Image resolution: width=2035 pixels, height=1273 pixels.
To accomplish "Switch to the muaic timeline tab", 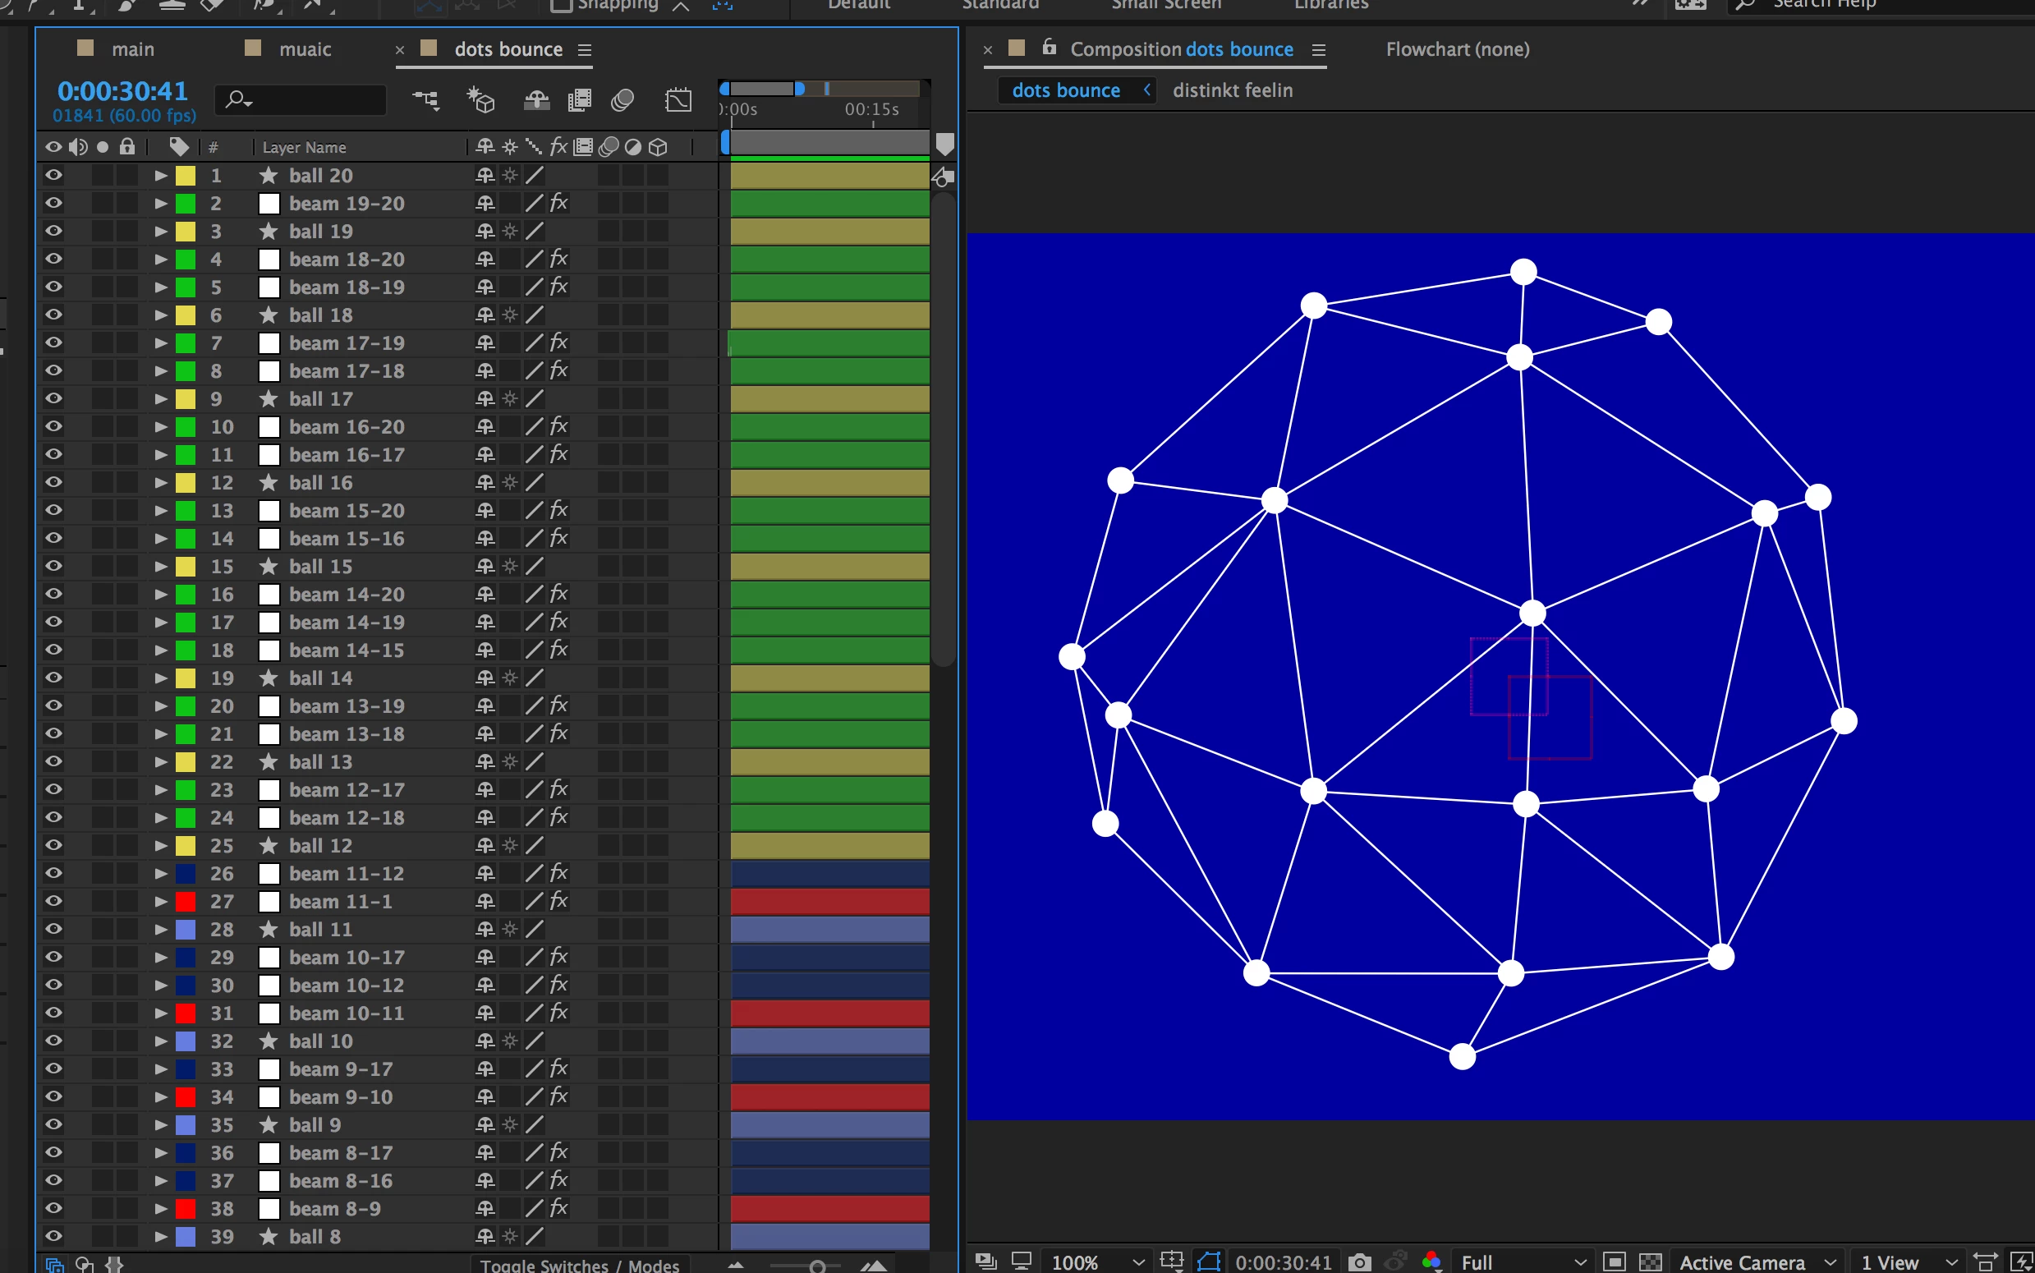I will coord(305,49).
